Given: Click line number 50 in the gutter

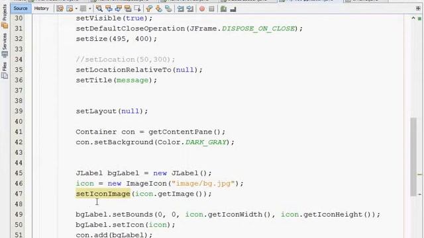Looking at the screenshot, I should pos(19,225).
